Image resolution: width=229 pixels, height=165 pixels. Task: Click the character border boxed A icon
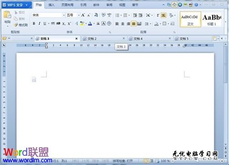point(104,23)
